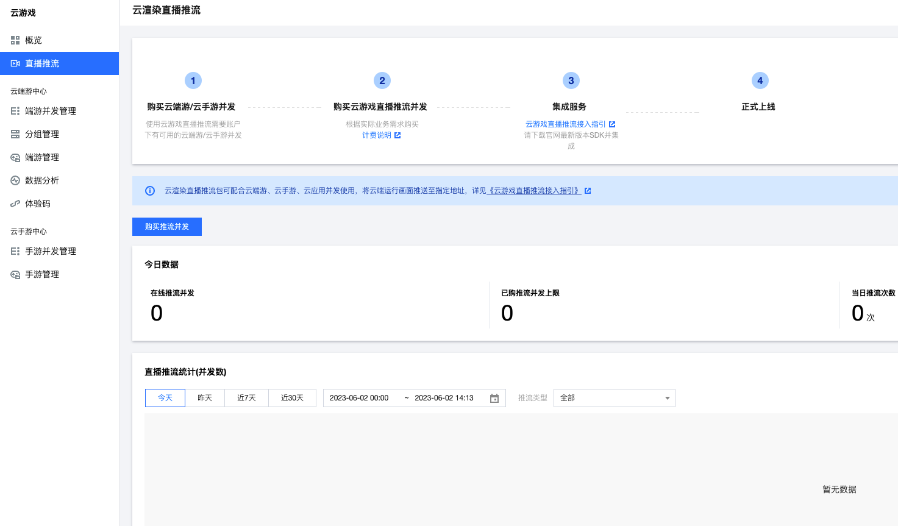The image size is (898, 526).
Task: Click the 数据分析 chart icon
Action: pyautogui.click(x=15, y=180)
